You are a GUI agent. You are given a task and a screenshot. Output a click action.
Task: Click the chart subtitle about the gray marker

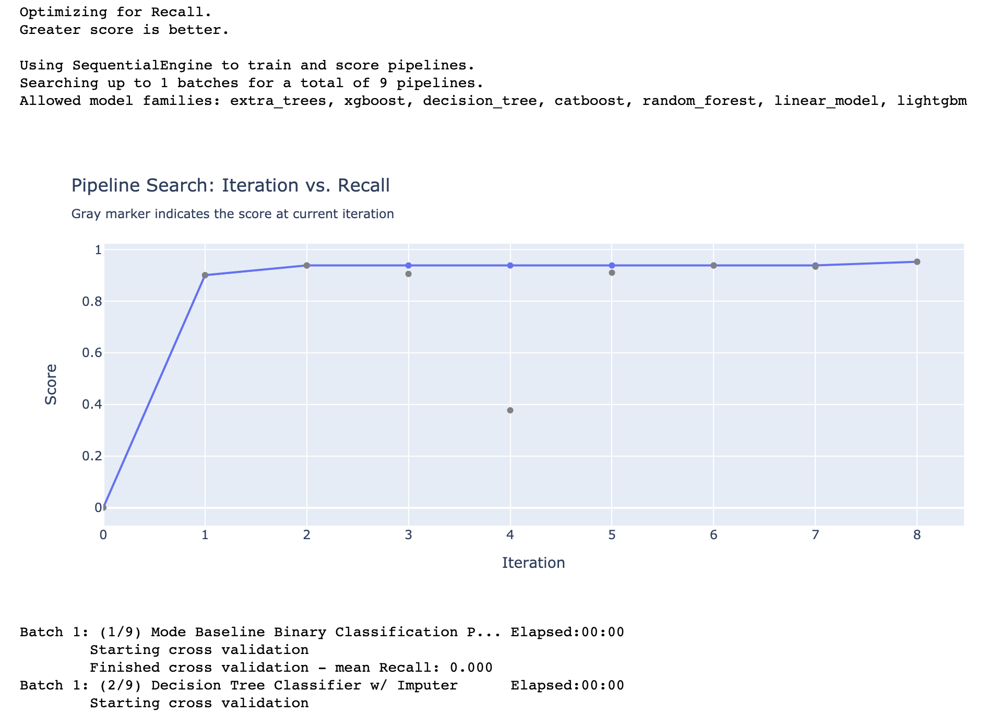[x=232, y=214]
